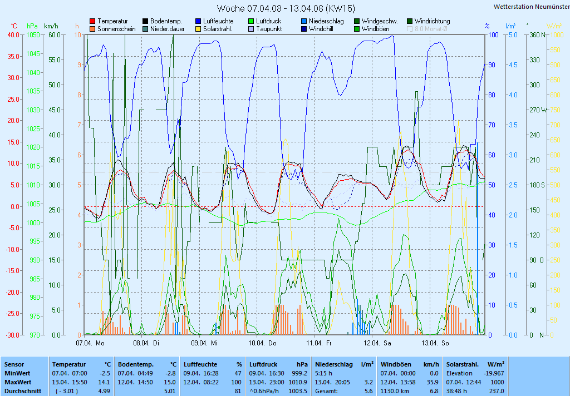Click the 11.04. Fr day label
The image size is (570, 396).
319,343
